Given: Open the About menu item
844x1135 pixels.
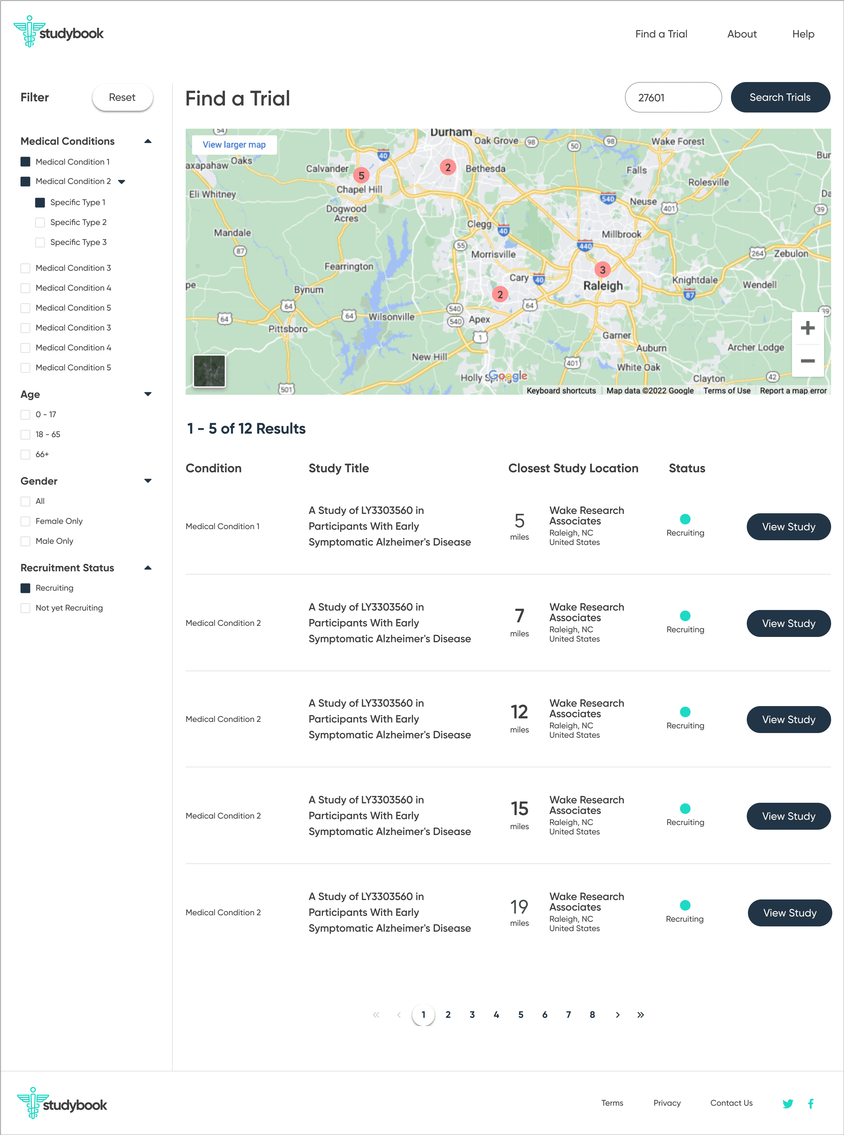Looking at the screenshot, I should click(741, 34).
